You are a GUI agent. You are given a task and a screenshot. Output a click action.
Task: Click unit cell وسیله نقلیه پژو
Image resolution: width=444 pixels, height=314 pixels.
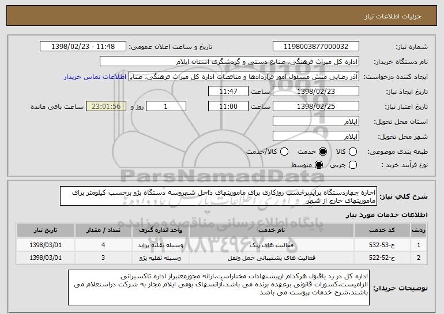tap(160, 258)
